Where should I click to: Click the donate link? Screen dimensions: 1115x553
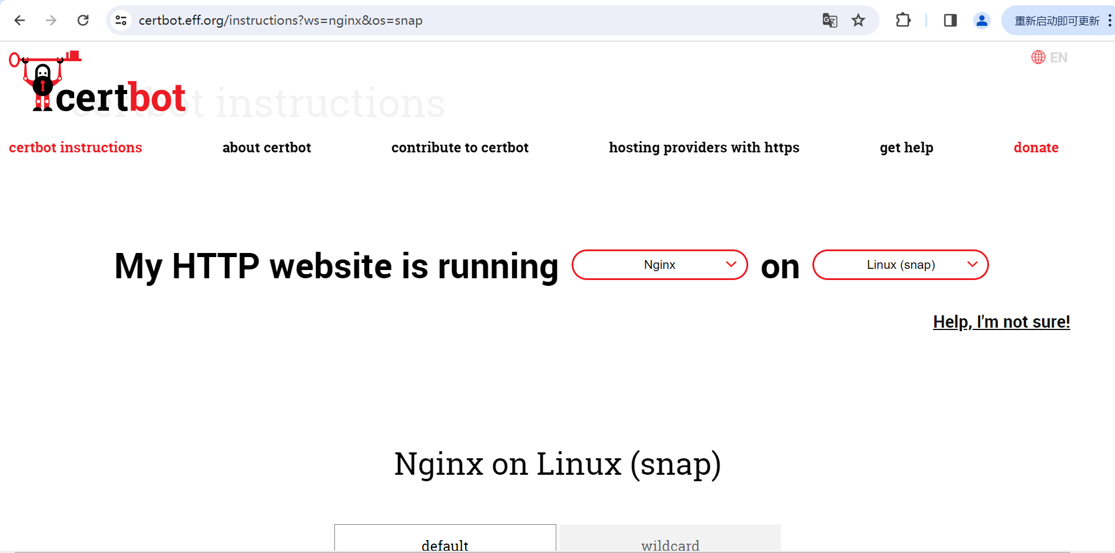[x=1036, y=148]
